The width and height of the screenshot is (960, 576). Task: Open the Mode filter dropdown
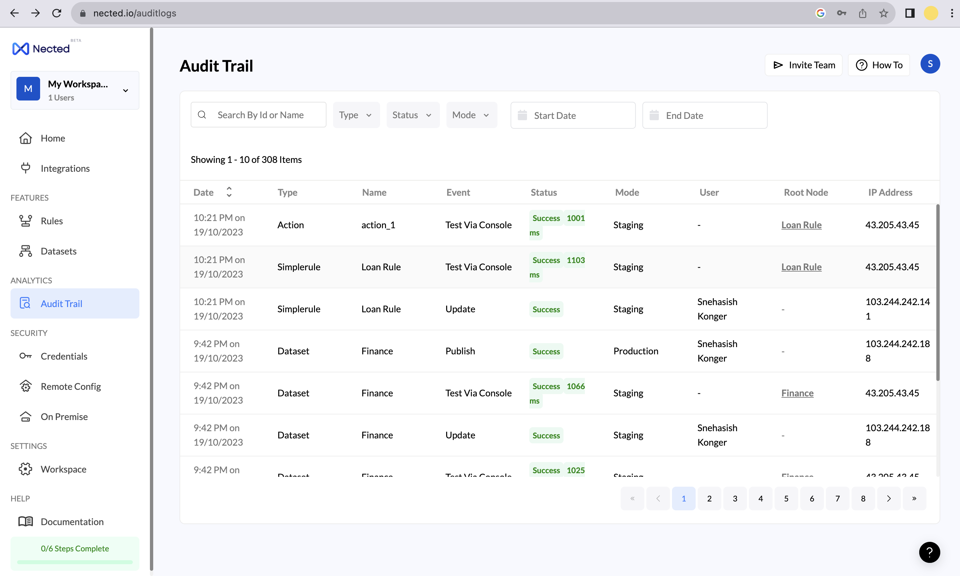point(471,115)
